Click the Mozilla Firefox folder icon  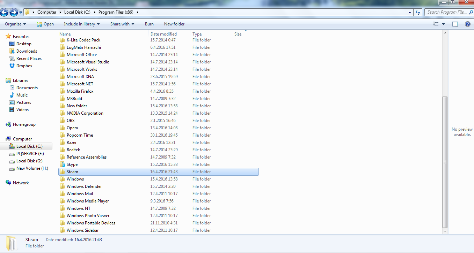pos(63,91)
